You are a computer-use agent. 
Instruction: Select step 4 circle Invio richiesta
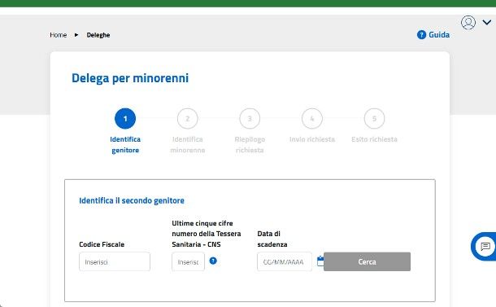click(312, 119)
